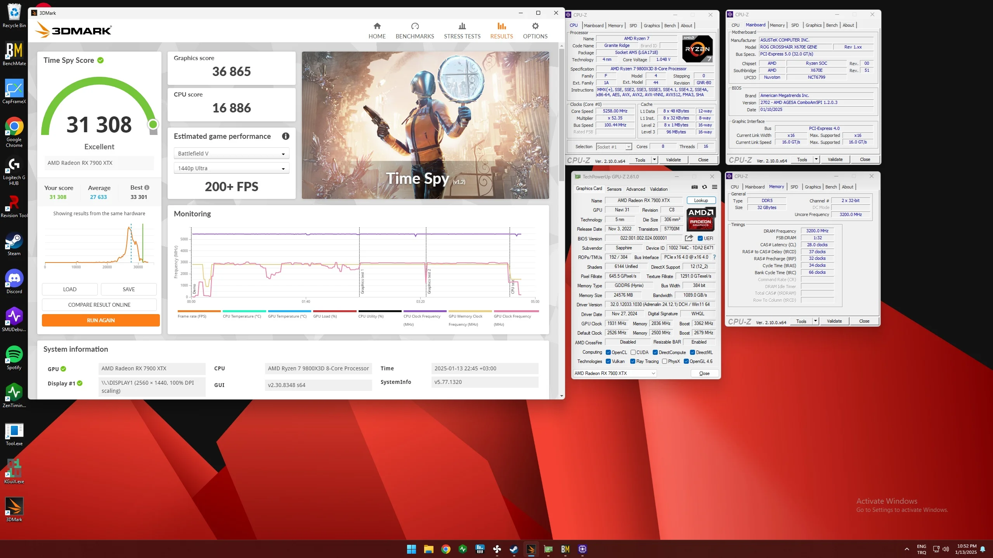Open Tool.exe desktop shortcut
The image size is (993, 558).
(x=14, y=434)
